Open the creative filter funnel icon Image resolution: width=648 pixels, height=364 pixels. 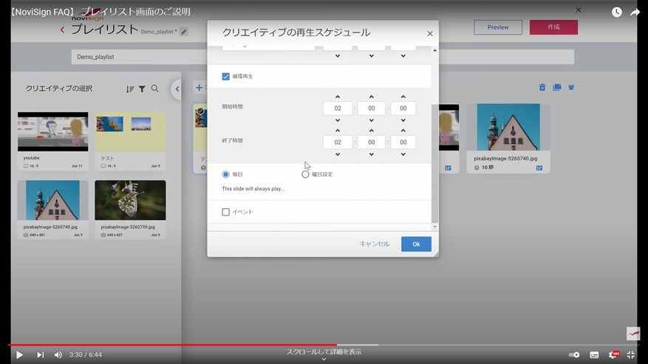pyautogui.click(x=142, y=89)
